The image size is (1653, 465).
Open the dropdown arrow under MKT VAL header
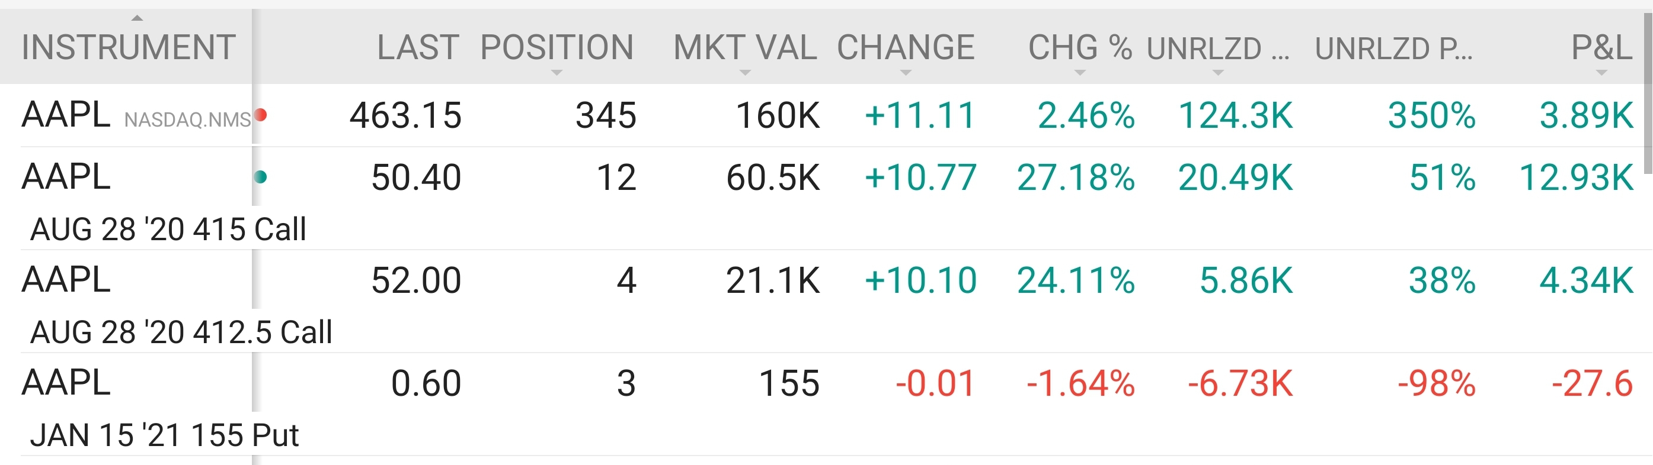[x=744, y=73]
